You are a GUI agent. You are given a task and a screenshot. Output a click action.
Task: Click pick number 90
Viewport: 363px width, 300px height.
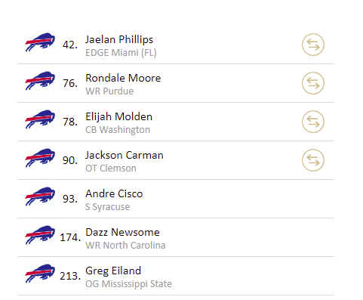(70, 160)
